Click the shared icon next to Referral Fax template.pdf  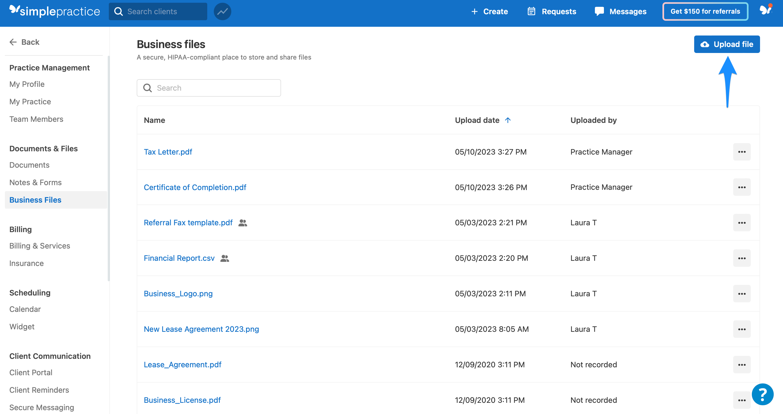pyautogui.click(x=242, y=223)
